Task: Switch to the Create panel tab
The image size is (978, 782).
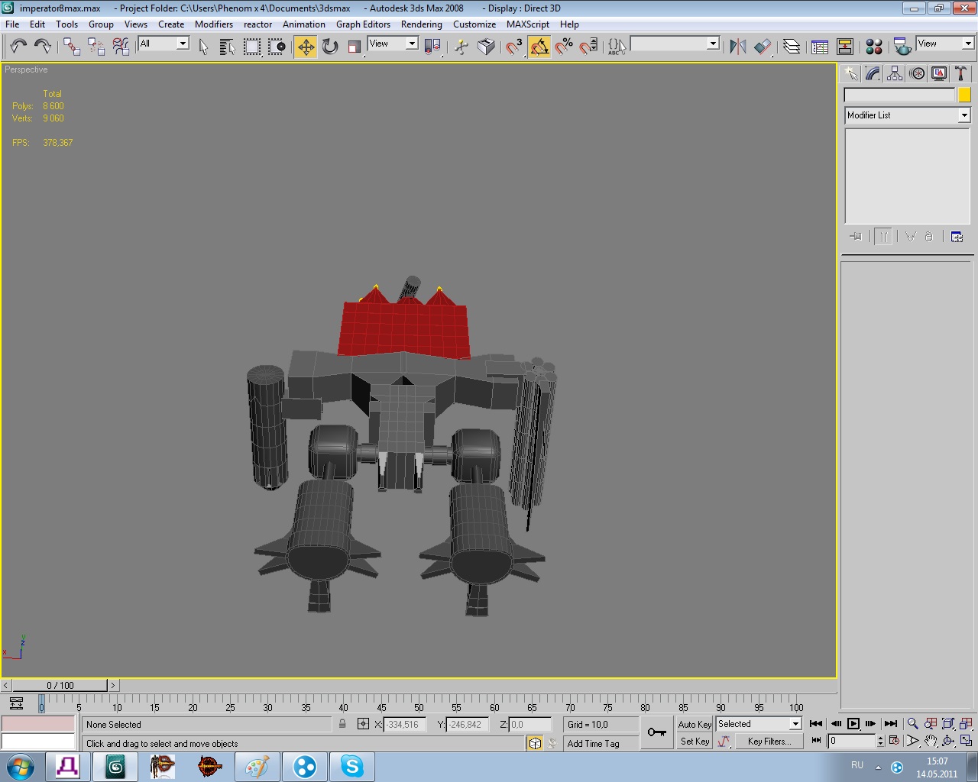Action: pyautogui.click(x=850, y=73)
